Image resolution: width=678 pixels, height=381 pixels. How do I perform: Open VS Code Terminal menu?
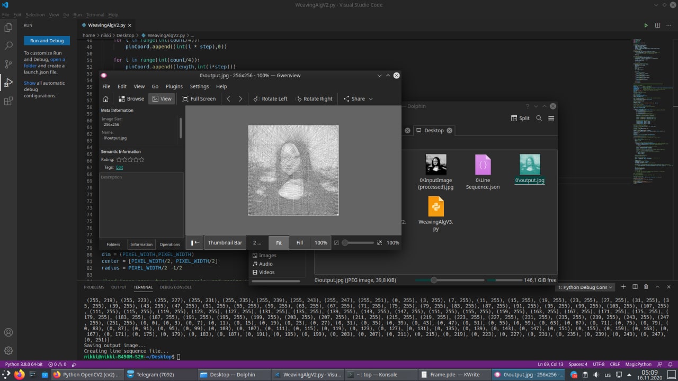tap(95, 15)
